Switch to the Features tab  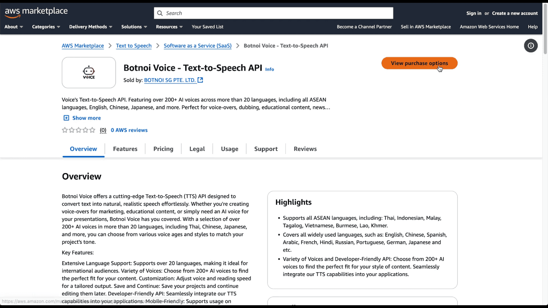tap(125, 149)
